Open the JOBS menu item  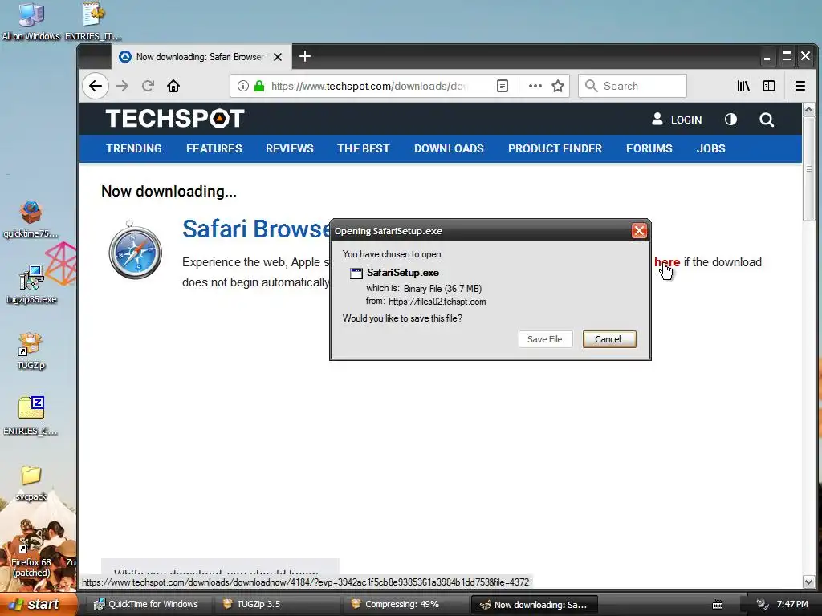711,148
